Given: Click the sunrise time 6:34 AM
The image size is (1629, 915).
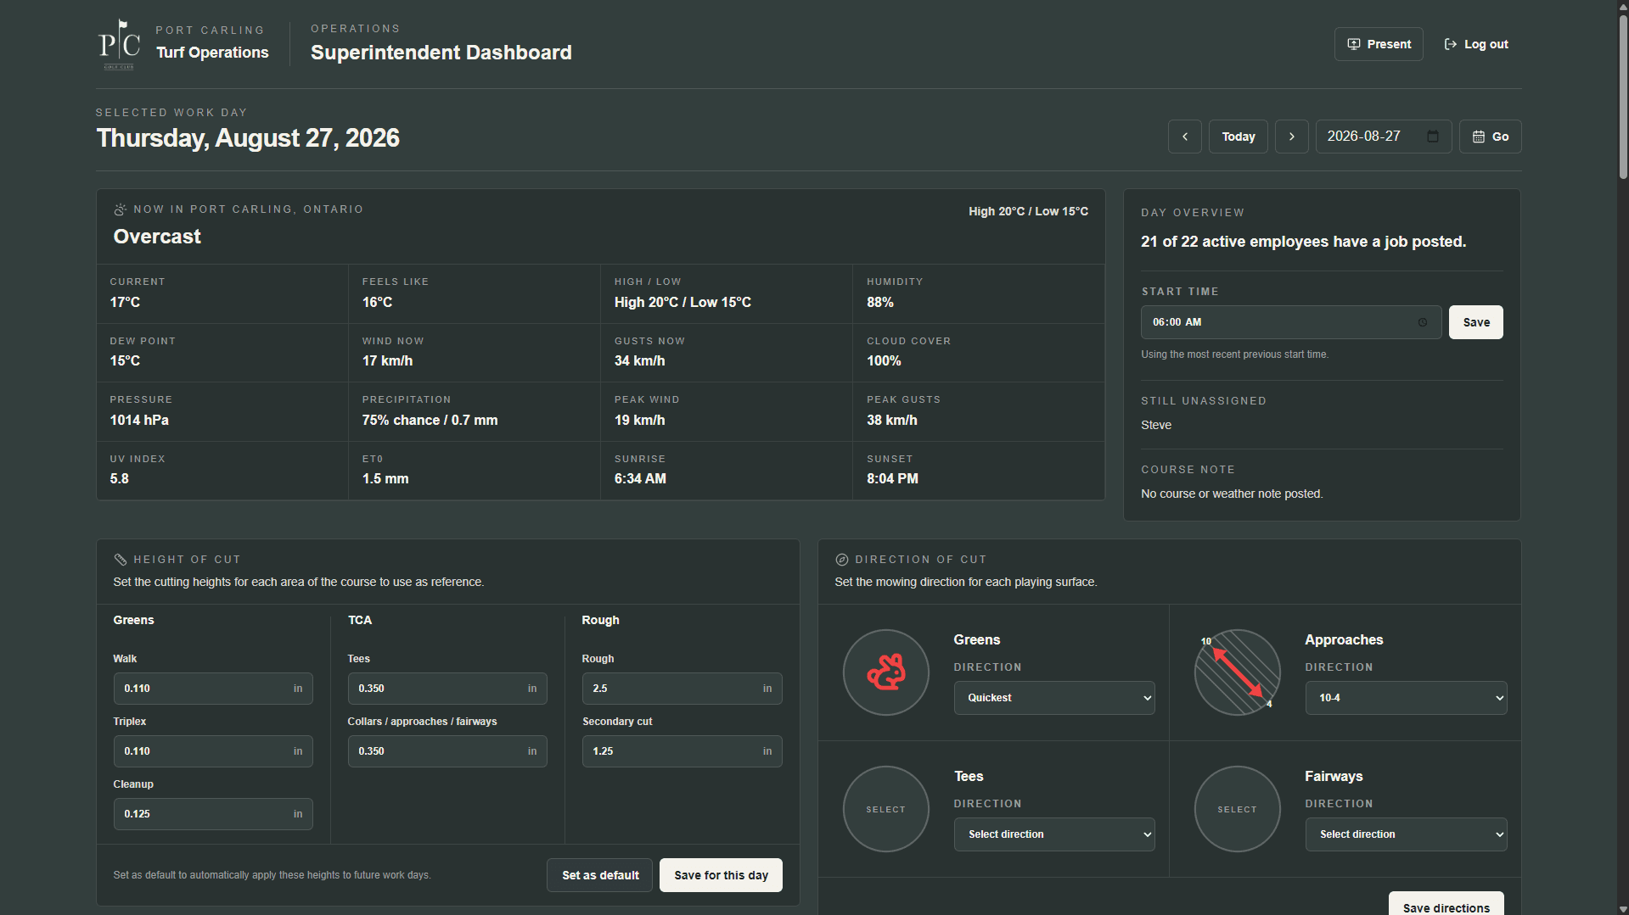Looking at the screenshot, I should pyautogui.click(x=640, y=478).
